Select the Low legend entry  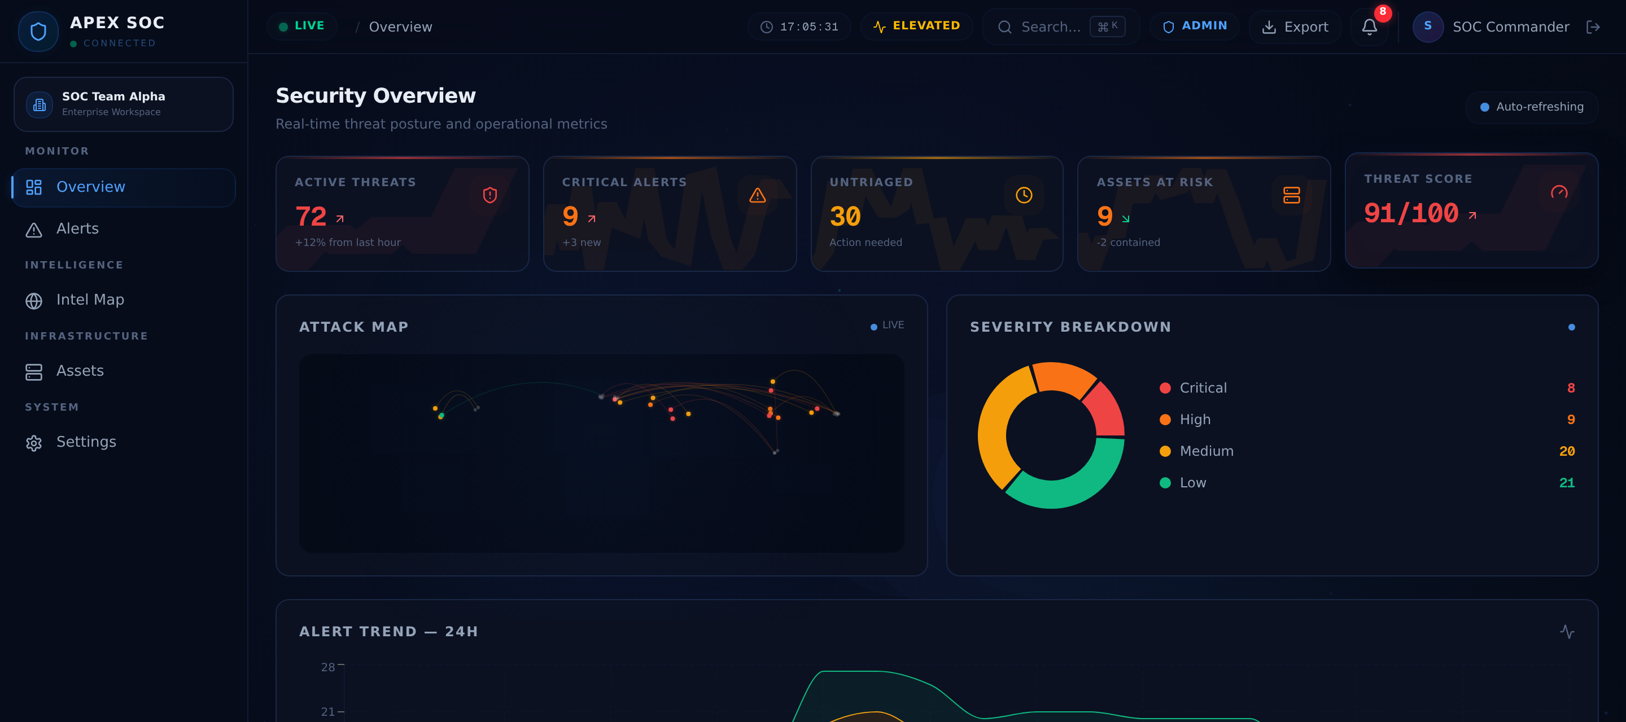tap(1366, 483)
